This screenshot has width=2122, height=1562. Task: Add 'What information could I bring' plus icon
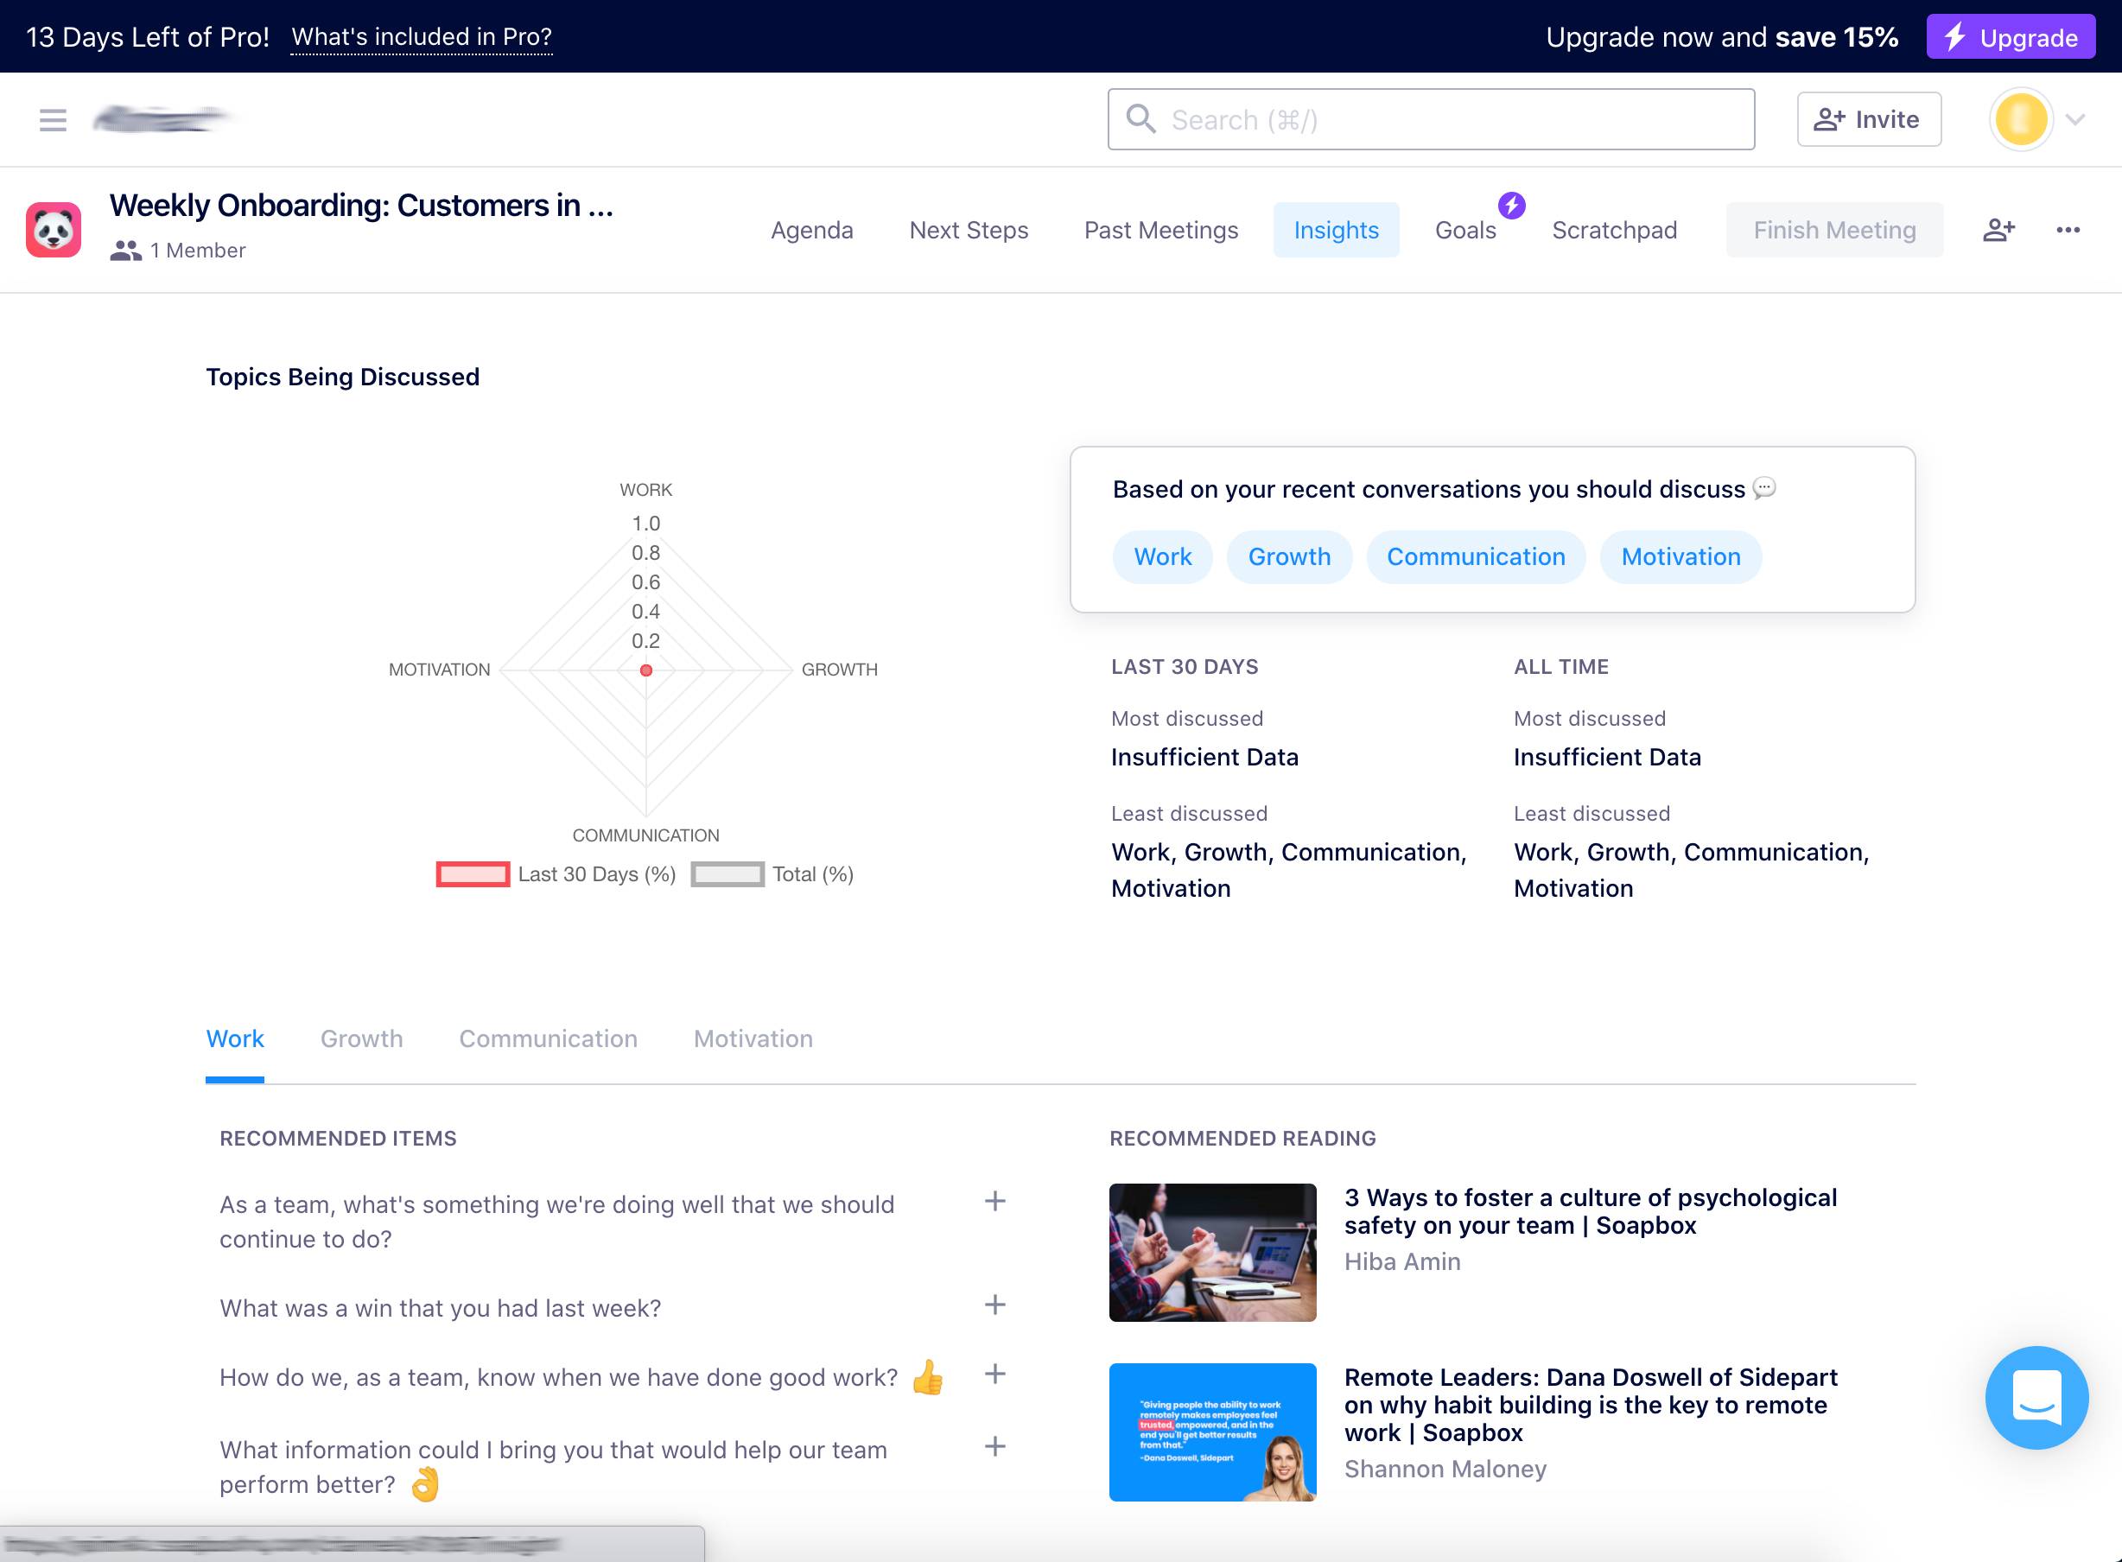click(x=994, y=1445)
